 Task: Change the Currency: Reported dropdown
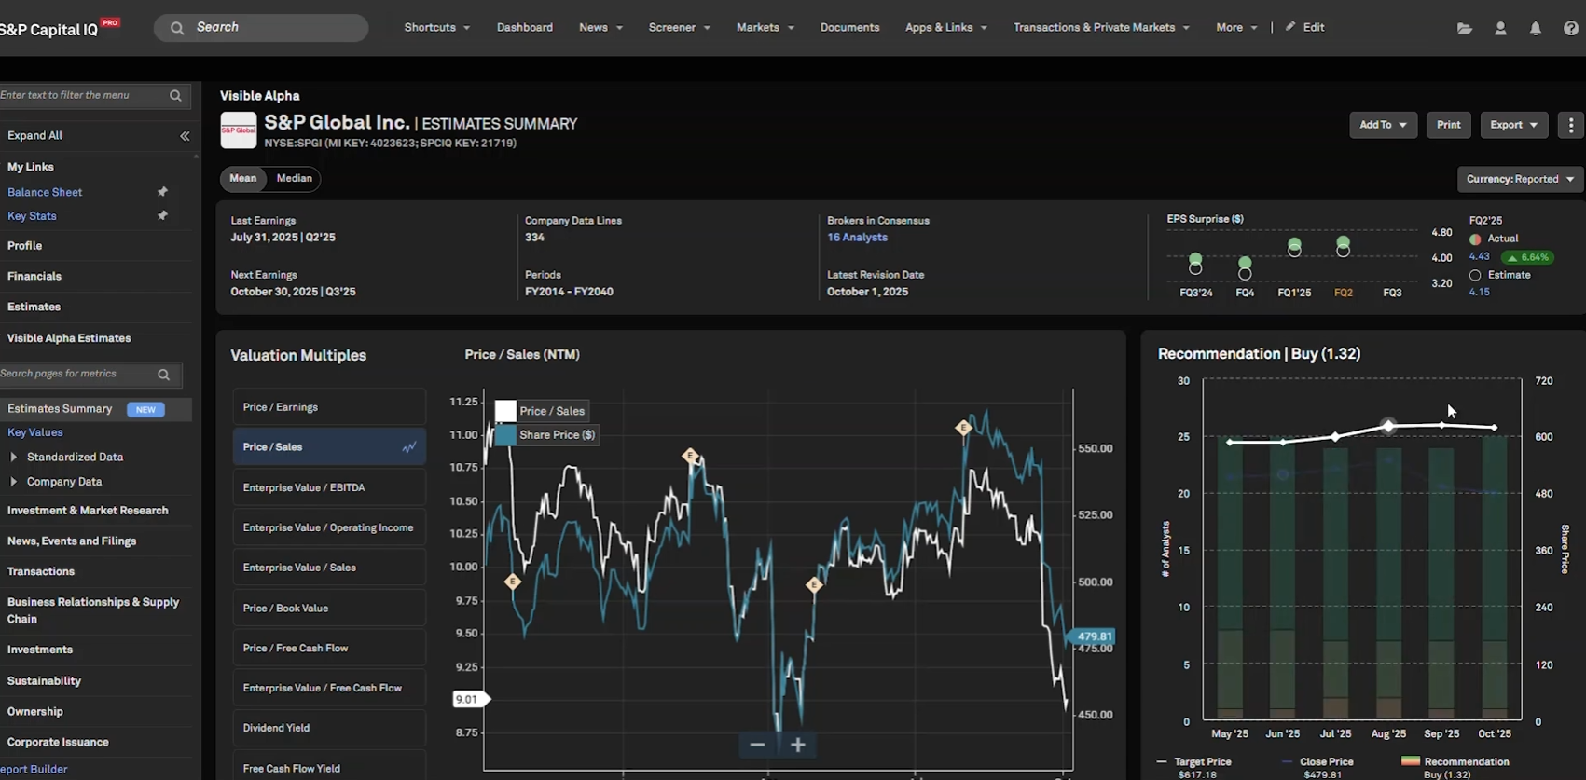pos(1520,179)
